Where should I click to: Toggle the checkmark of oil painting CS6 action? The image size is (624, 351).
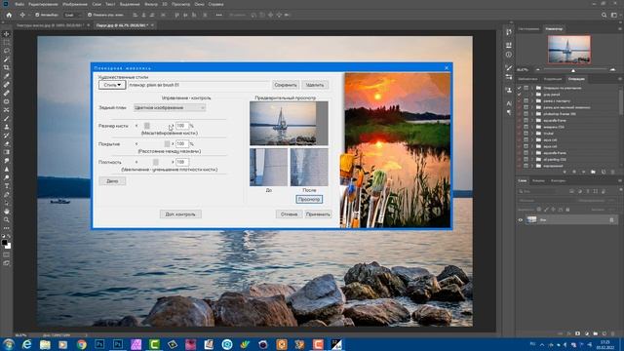[x=519, y=159]
